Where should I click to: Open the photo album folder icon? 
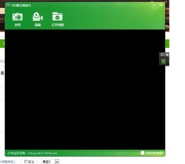57,16
